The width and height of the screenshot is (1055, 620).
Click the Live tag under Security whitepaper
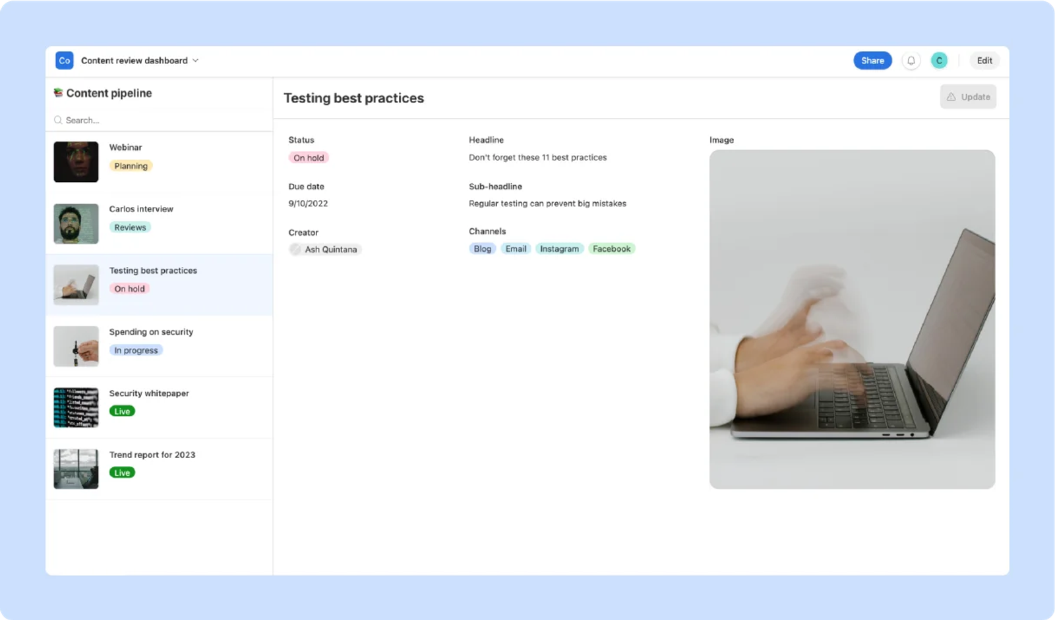pyautogui.click(x=122, y=411)
